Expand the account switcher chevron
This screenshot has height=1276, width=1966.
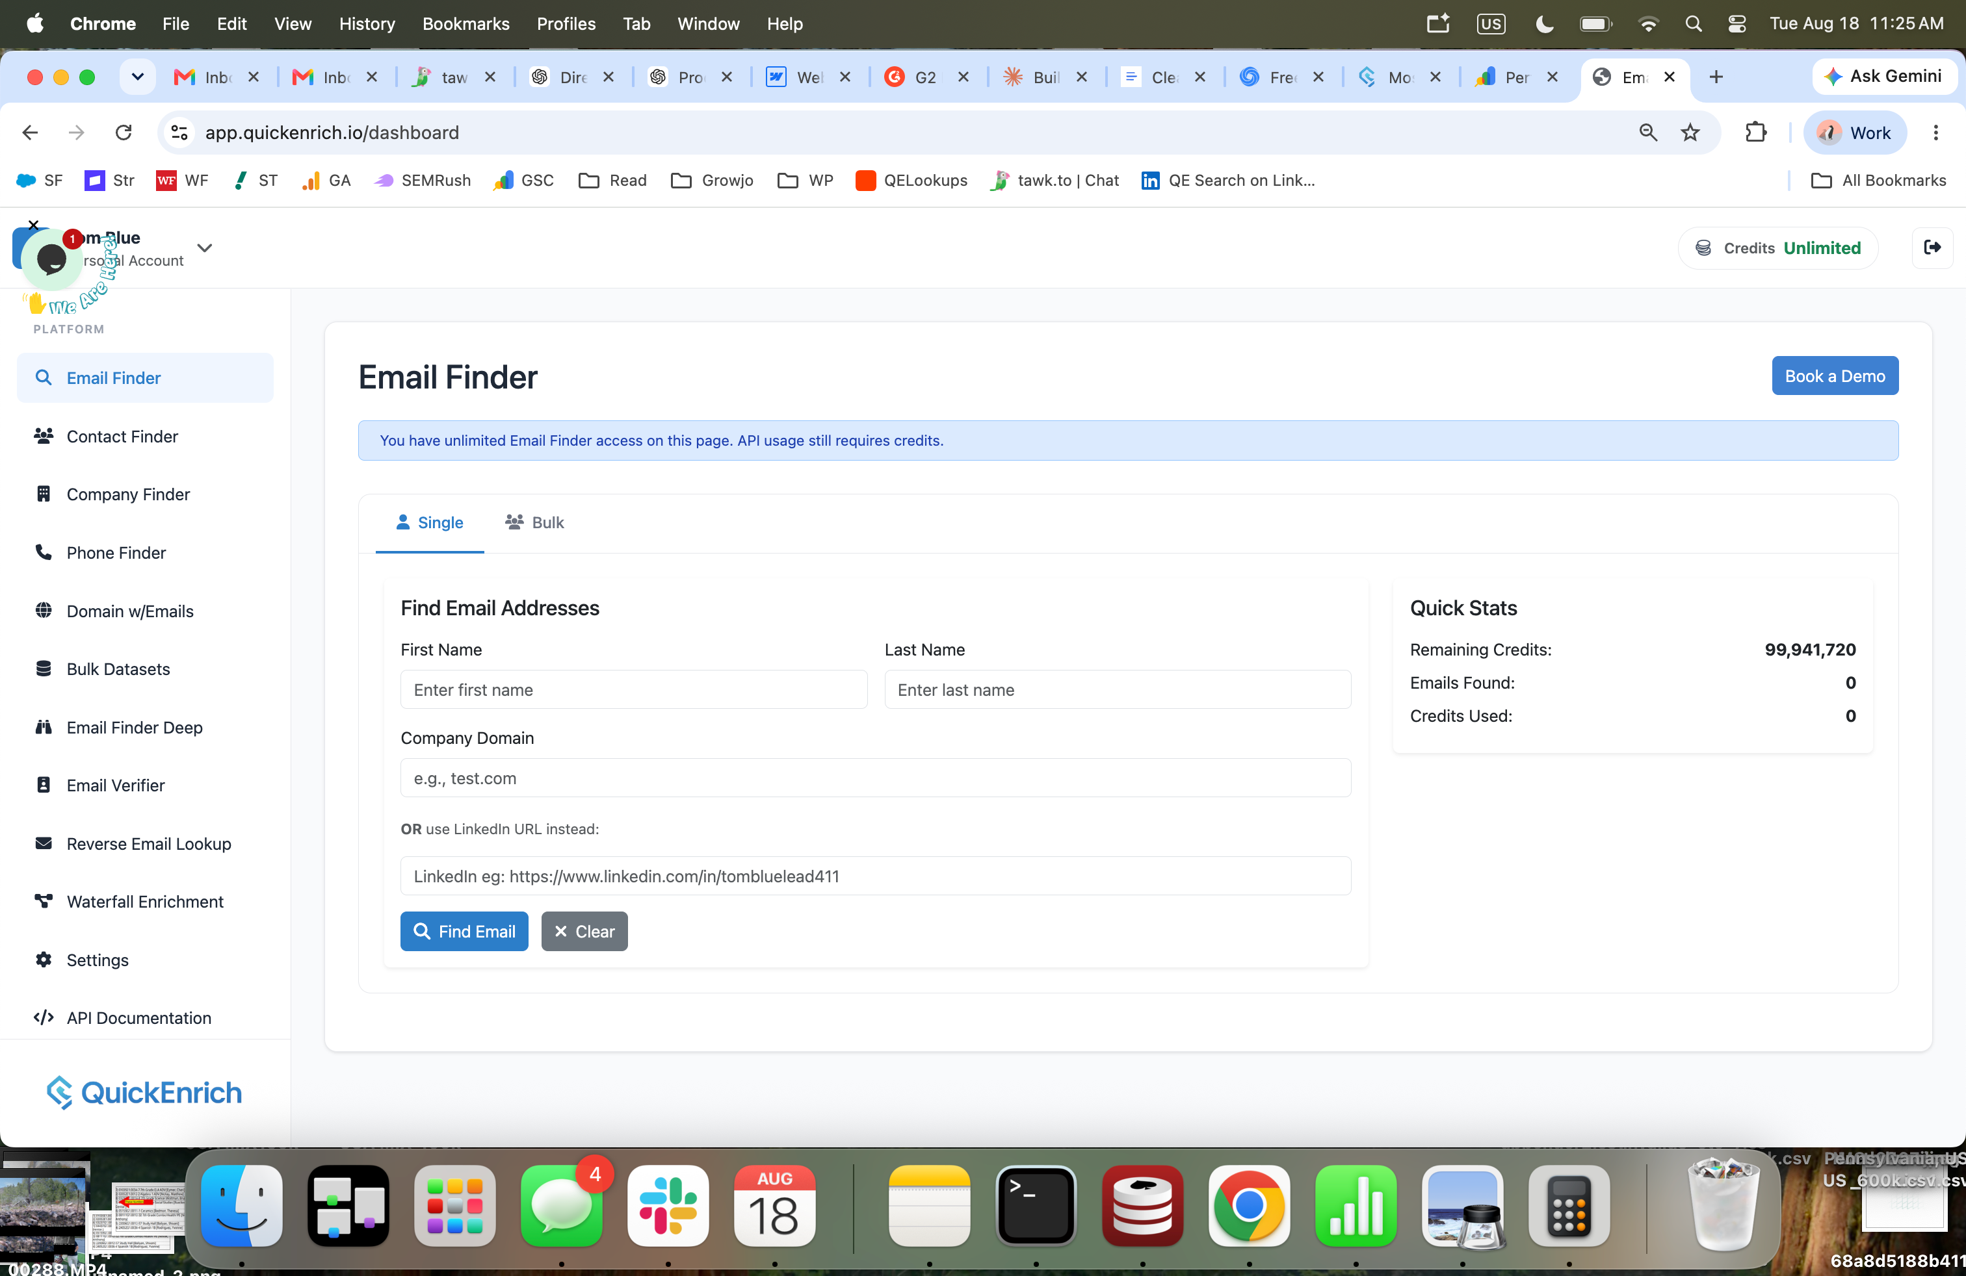[205, 248]
